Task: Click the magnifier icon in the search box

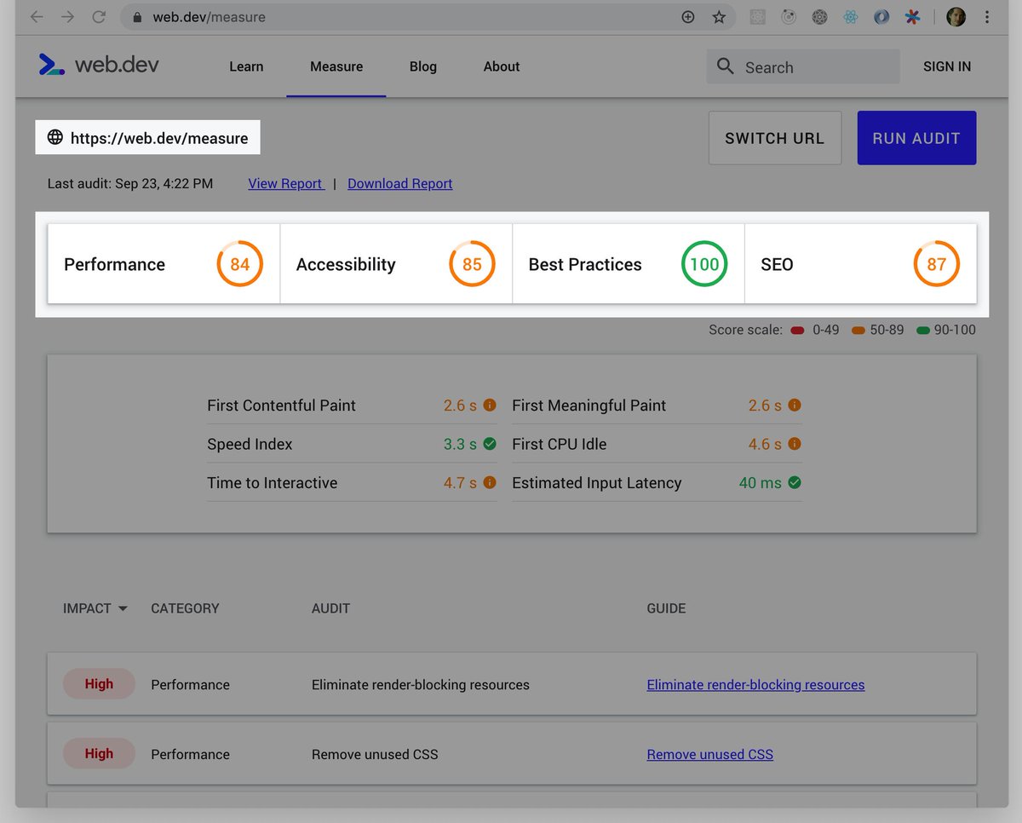Action: coord(725,66)
